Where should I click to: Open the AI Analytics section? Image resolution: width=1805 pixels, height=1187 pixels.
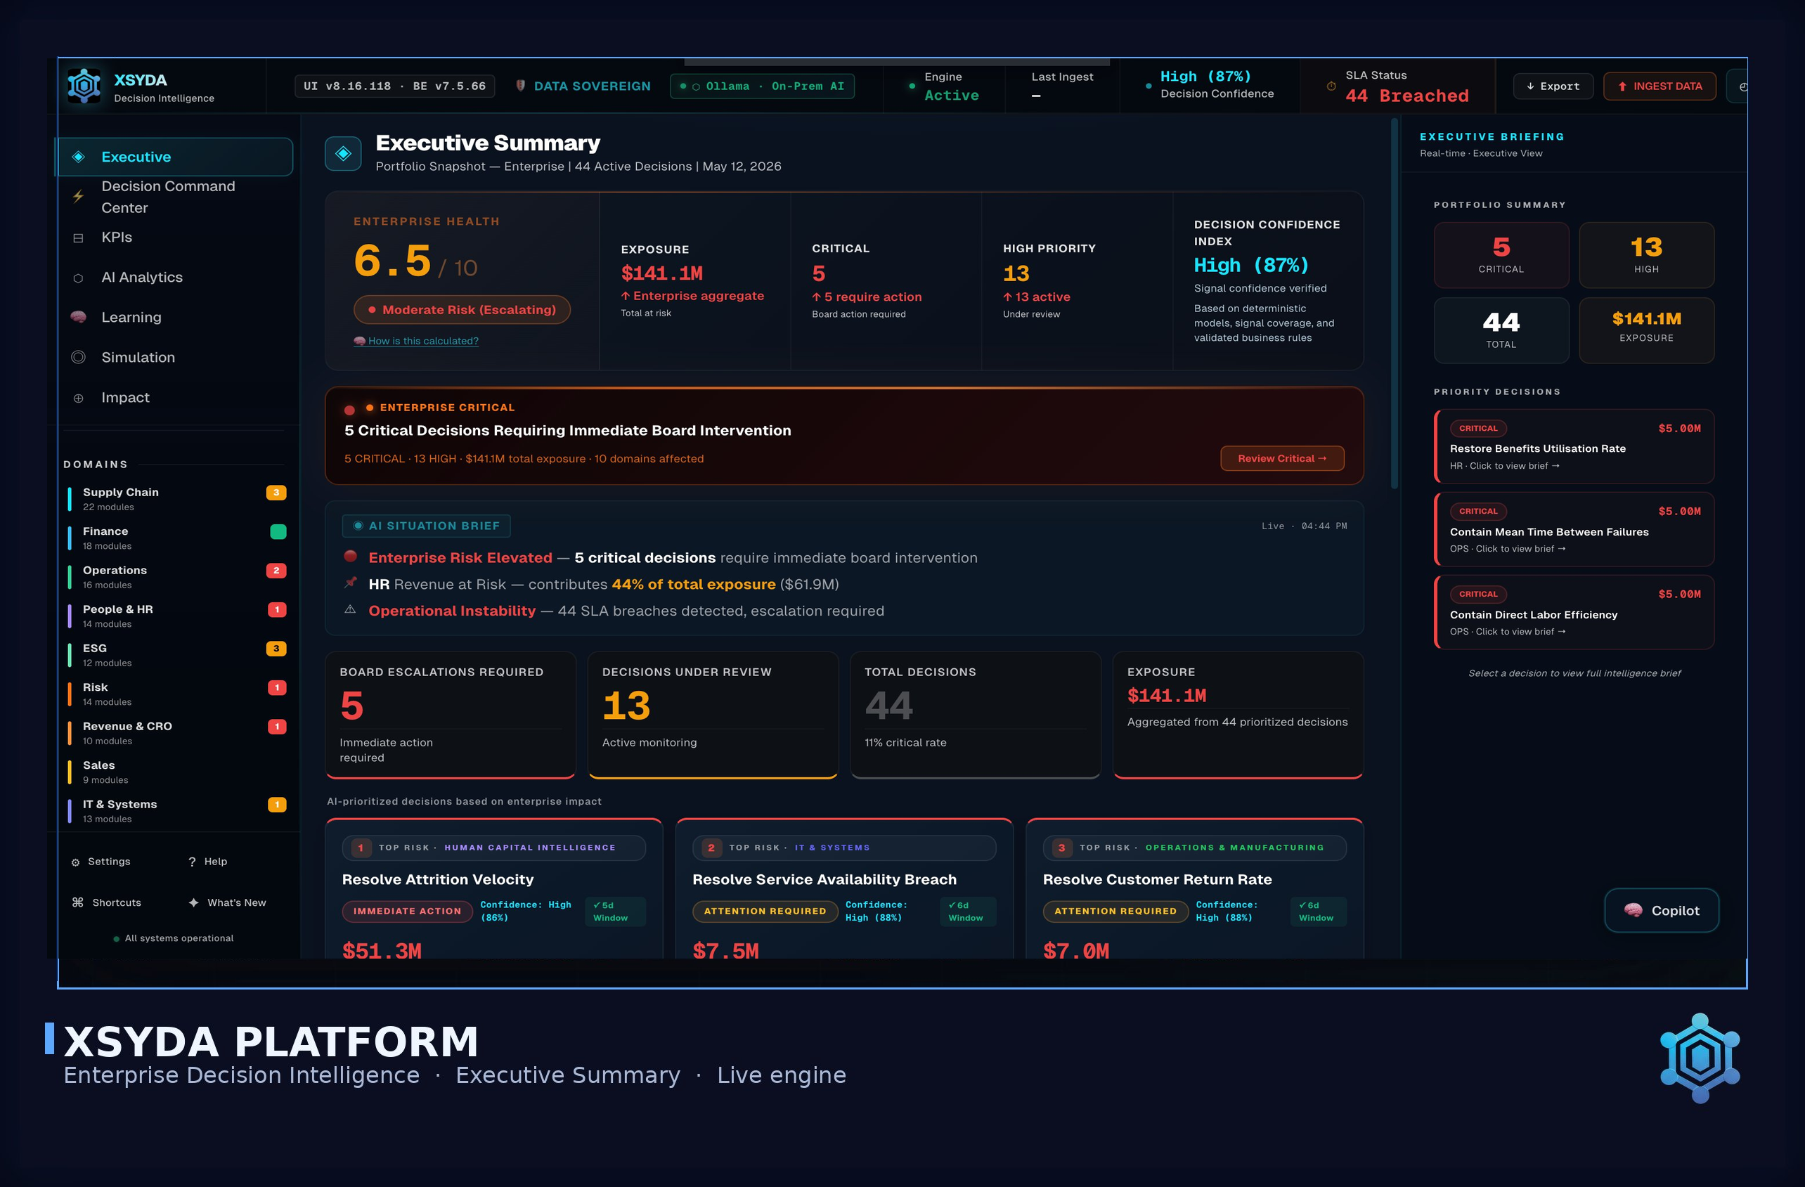[175, 278]
